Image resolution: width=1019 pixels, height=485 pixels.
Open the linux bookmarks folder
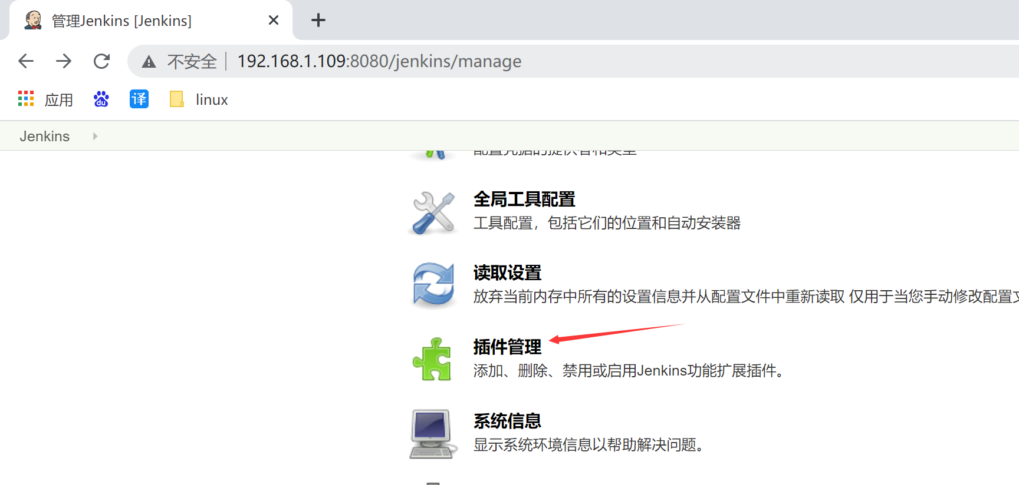tap(199, 99)
